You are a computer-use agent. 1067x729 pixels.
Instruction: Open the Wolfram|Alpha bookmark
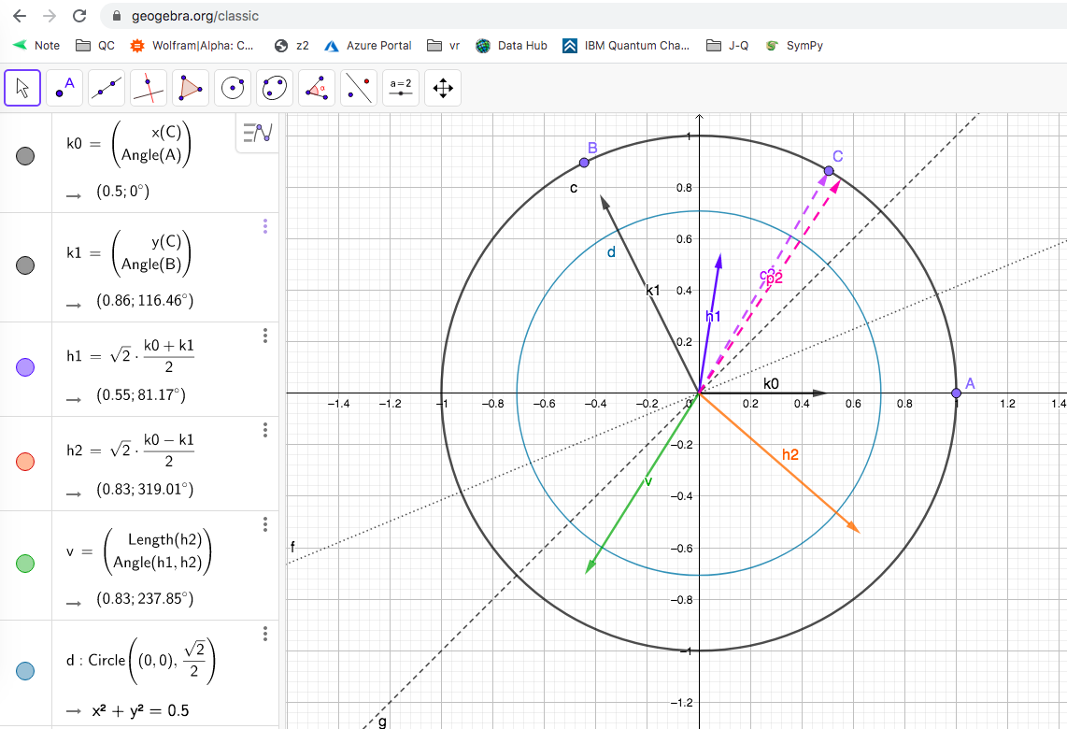point(192,45)
